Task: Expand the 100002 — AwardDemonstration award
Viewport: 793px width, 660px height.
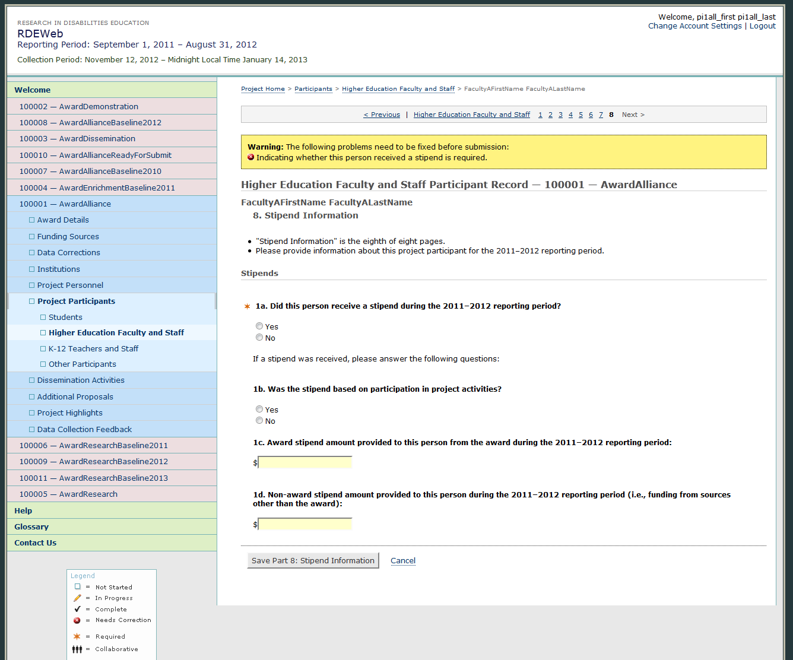Action: pyautogui.click(x=78, y=107)
